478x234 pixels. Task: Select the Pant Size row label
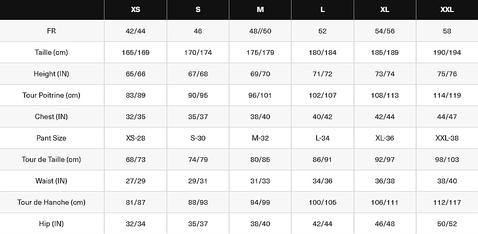click(51, 138)
